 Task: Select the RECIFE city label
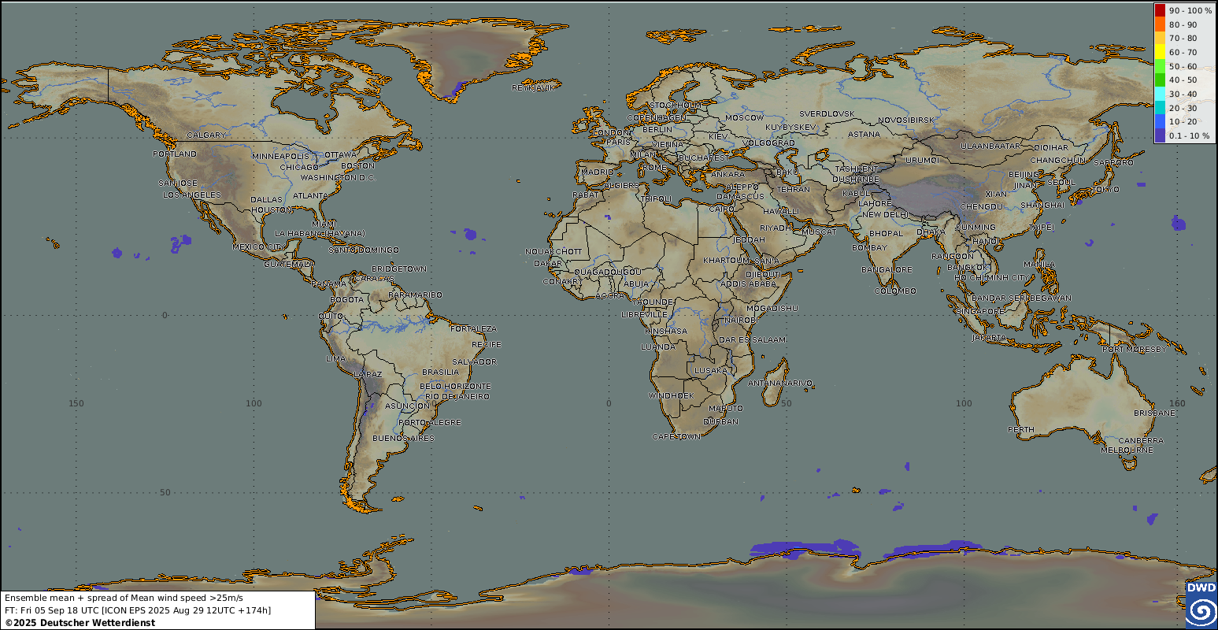(486, 345)
